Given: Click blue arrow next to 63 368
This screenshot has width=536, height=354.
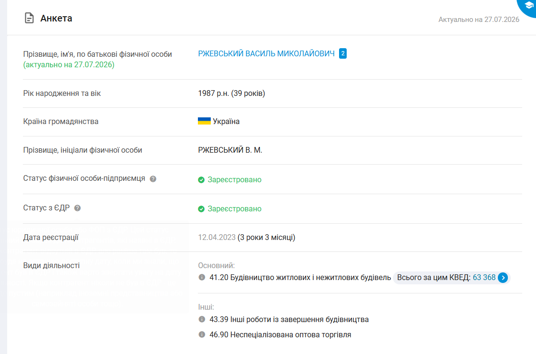Looking at the screenshot, I should tap(503, 278).
